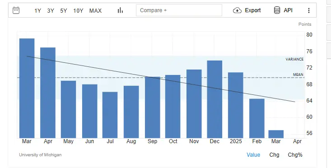Screen dimensions: 331x168
Task: Click the Export cloud download icon
Action: [x=237, y=10]
